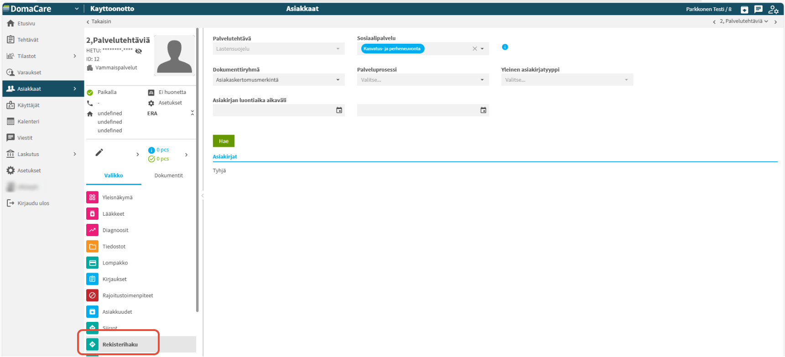Go to the next client arrow
Screen dimensions: 785x357
[775, 22]
